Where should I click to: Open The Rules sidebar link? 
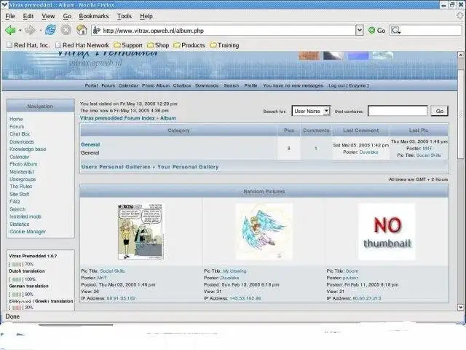(21, 187)
